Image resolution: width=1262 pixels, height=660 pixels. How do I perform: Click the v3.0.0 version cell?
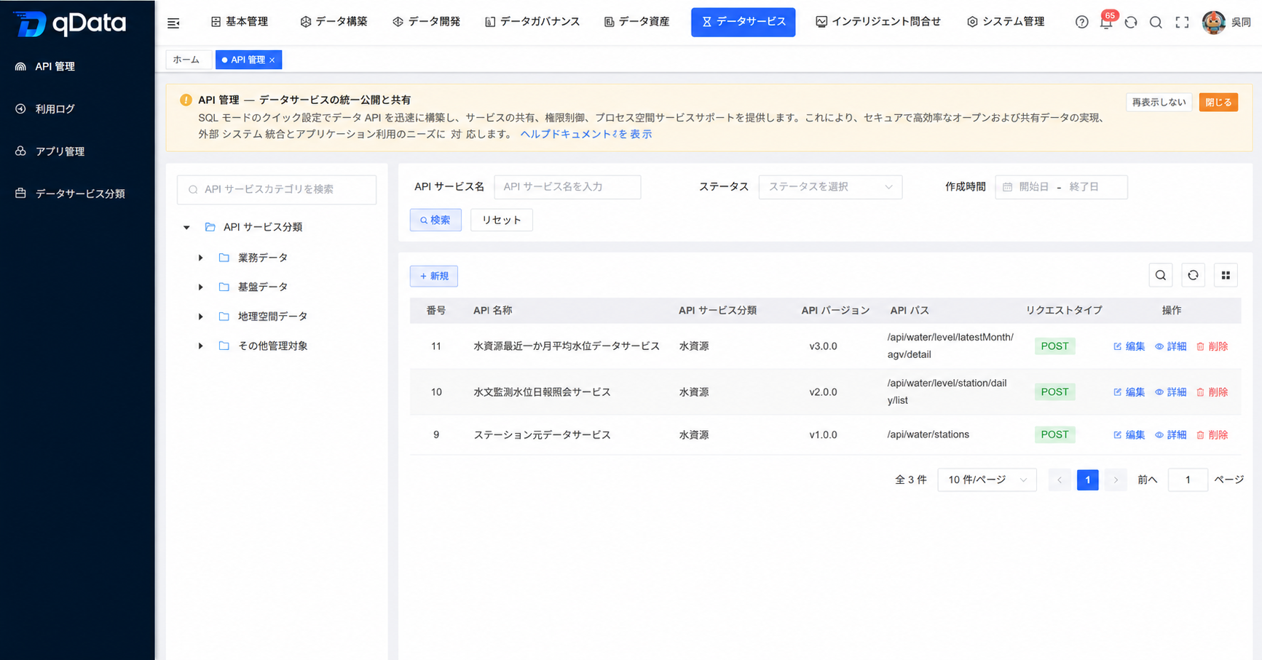(823, 346)
